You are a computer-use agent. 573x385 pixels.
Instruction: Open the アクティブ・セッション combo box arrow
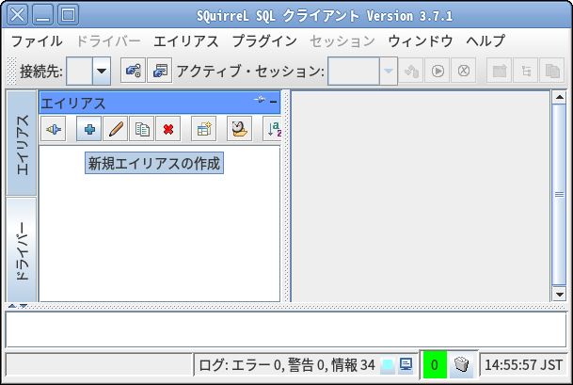389,71
